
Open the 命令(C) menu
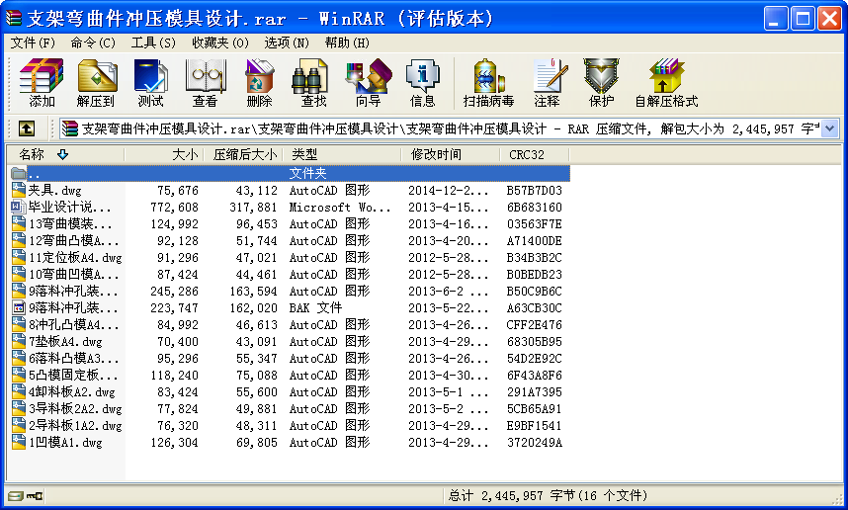coord(93,42)
